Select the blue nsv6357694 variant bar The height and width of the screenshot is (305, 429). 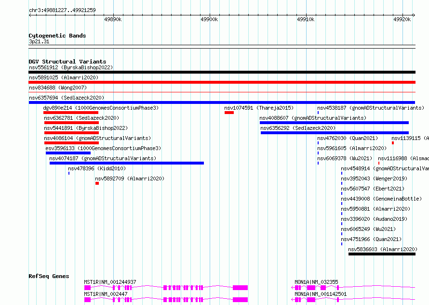point(222,102)
